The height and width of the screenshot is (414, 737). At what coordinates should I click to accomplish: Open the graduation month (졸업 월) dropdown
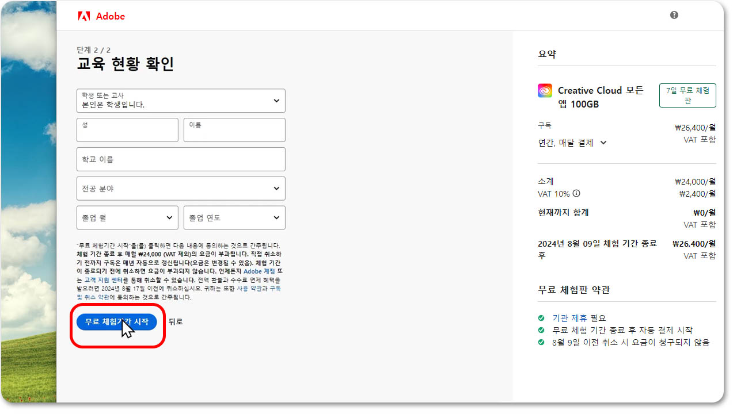click(127, 218)
